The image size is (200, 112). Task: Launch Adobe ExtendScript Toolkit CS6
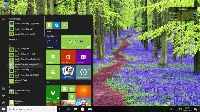tap(25, 60)
